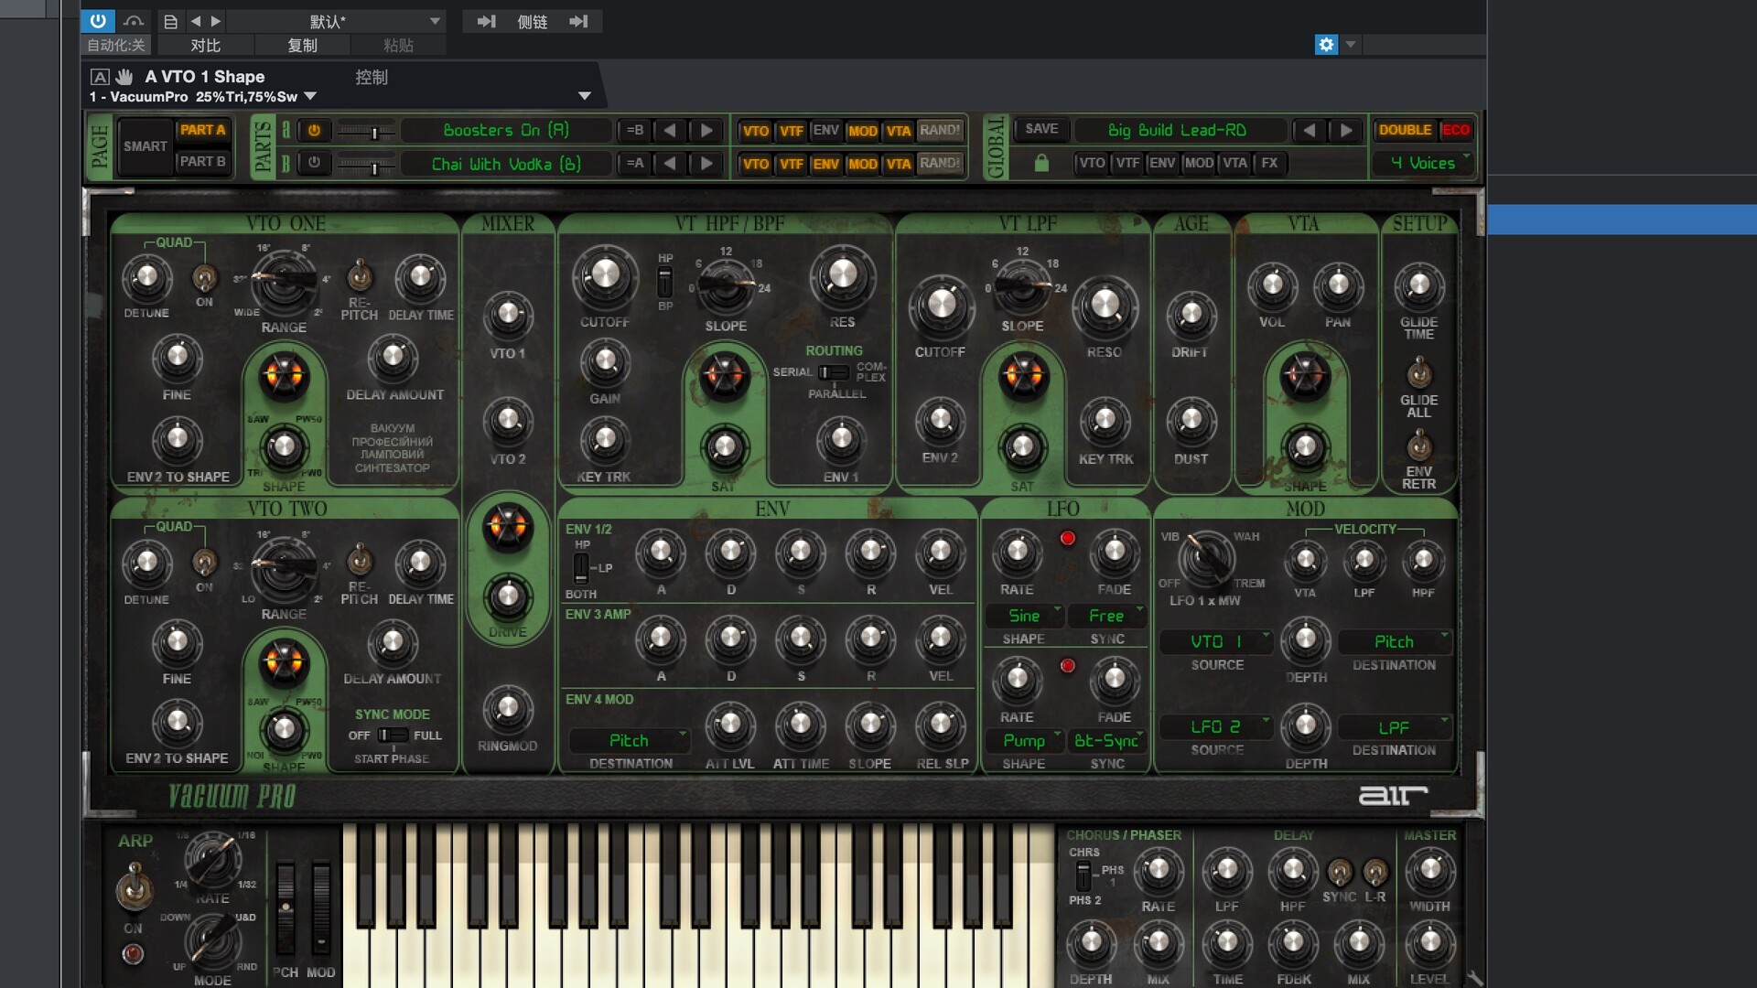The height and width of the screenshot is (988, 1757).
Task: Open the Sine LFO shape dropdown
Action: pyautogui.click(x=1024, y=616)
